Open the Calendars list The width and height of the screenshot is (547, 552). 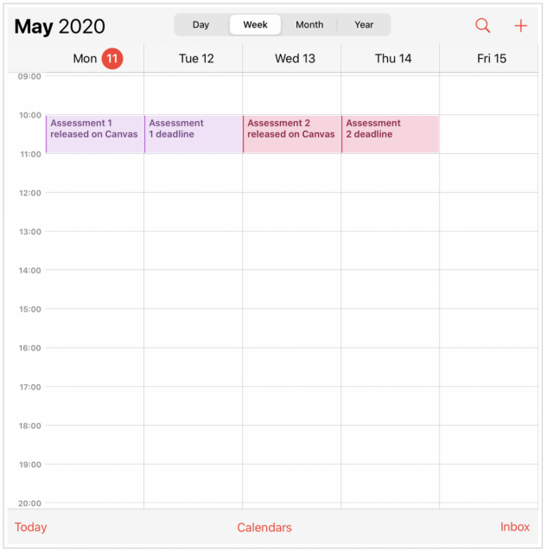pyautogui.click(x=264, y=527)
